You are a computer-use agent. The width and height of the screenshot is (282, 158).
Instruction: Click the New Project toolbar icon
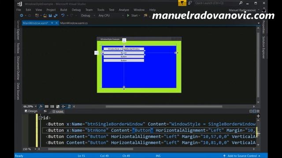pyautogui.click(x=37, y=15)
